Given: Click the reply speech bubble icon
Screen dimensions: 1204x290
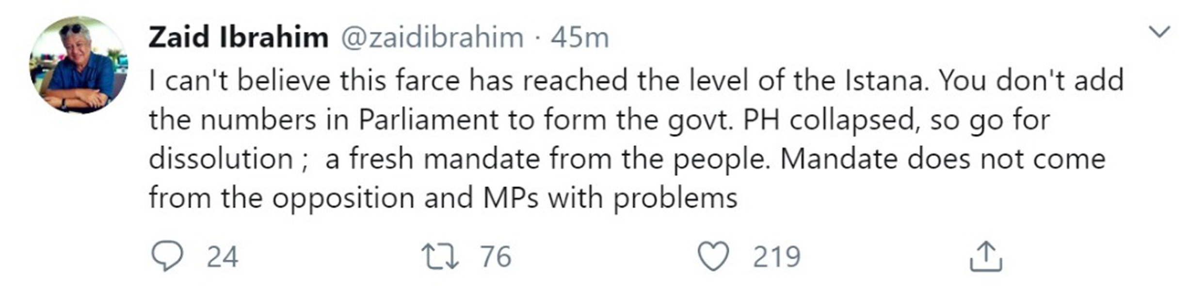Looking at the screenshot, I should click(x=167, y=256).
